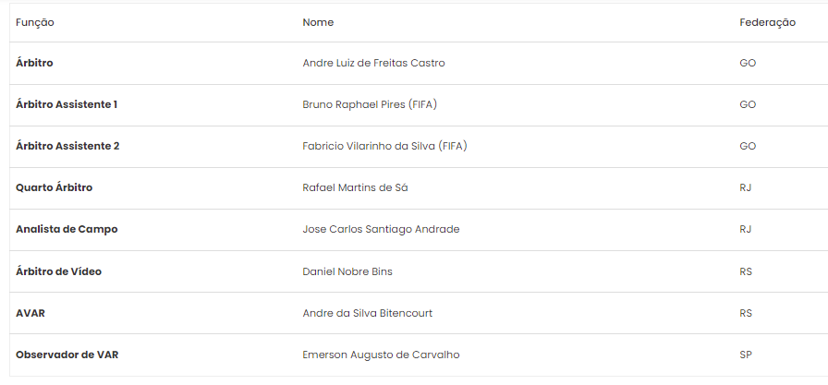Select the AVAR row label

(30, 313)
